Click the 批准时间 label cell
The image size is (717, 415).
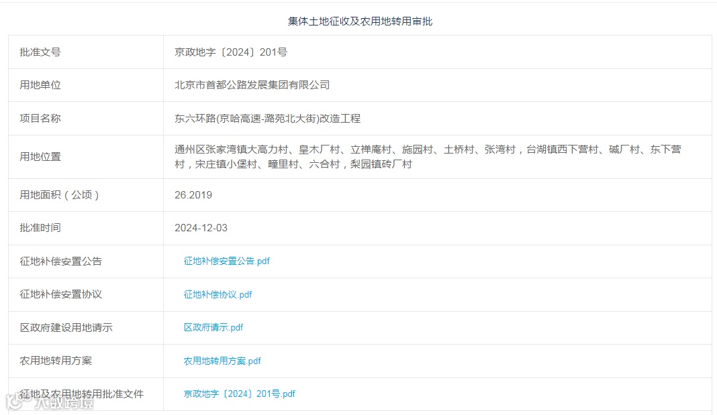click(86, 228)
